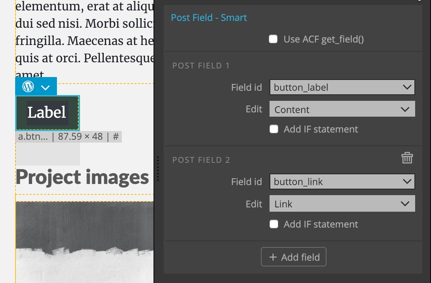This screenshot has height=283, width=431.
Task: Open the button_label Field id dropdown
Action: pyautogui.click(x=342, y=87)
